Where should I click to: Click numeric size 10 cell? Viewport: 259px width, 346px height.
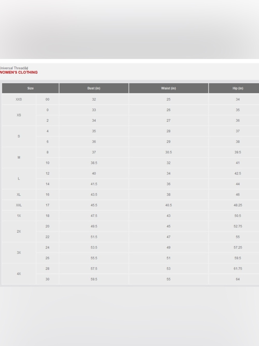[47, 163]
